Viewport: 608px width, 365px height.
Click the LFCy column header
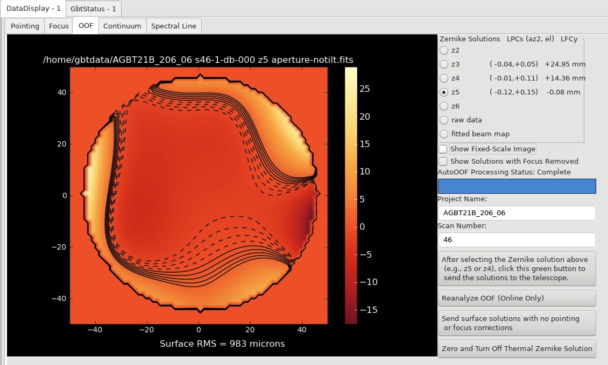click(x=569, y=39)
